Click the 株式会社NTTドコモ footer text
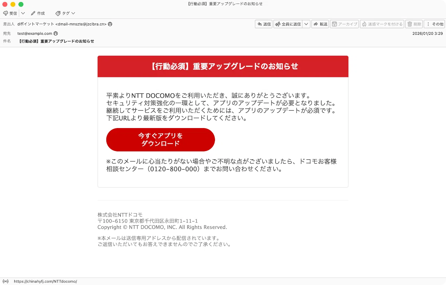Image resolution: width=446 pixels, height=285 pixels. (x=120, y=215)
